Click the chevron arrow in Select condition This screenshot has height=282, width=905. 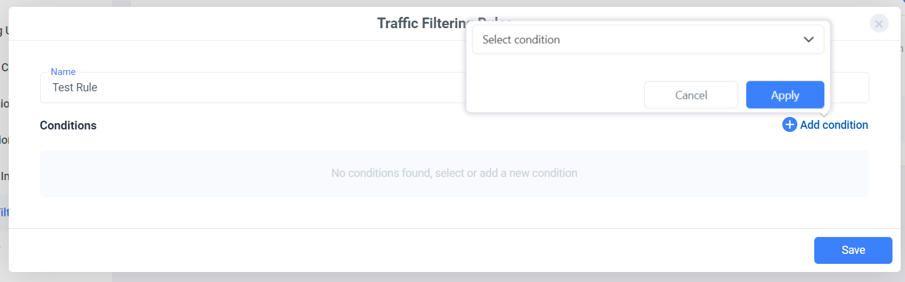pyautogui.click(x=808, y=39)
